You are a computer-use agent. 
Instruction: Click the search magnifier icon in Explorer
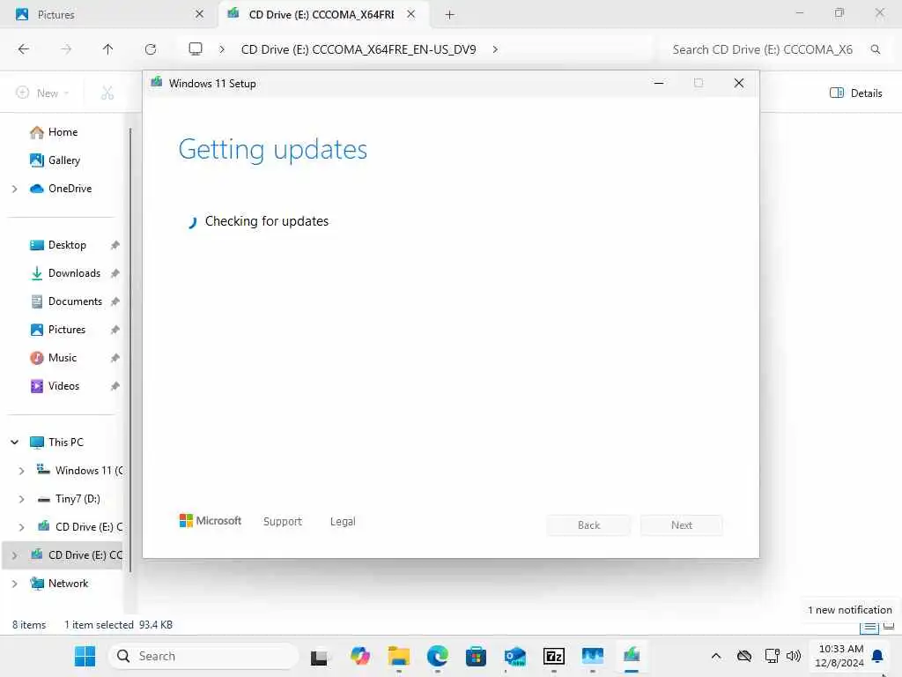pyautogui.click(x=875, y=49)
